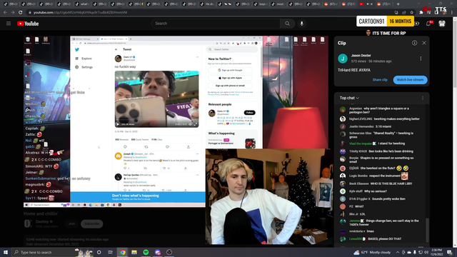Switch to the first browser tab
Viewport: 457px width, 257px height.
tap(11, 4)
